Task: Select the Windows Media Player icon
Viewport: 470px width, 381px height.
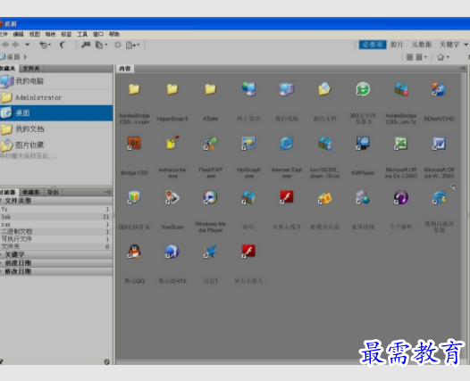Action: 210,197
